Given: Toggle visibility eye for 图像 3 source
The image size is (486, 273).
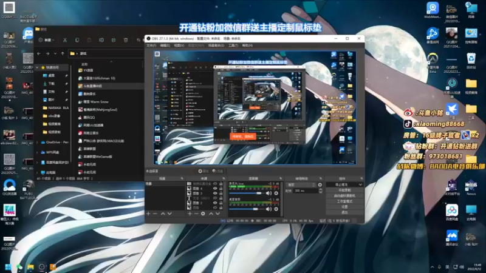Looking at the screenshot, I should point(215,193).
